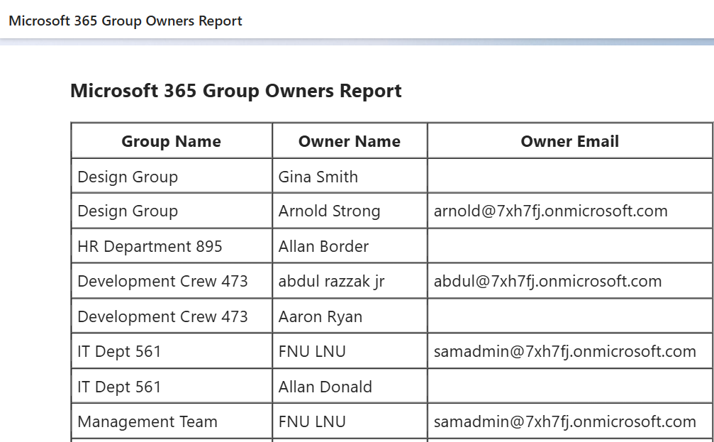Select the Aaron Ryan owner cell

coord(320,316)
